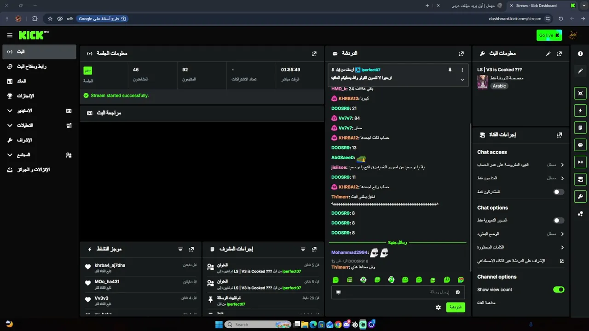Click username Mohammad2994 in chat
Image resolution: width=589 pixels, height=331 pixels.
tap(349, 252)
